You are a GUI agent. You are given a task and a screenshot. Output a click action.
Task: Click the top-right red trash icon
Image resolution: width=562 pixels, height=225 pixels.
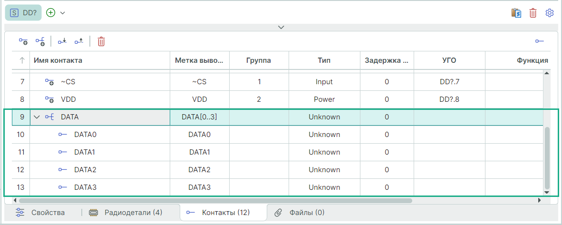tap(533, 13)
